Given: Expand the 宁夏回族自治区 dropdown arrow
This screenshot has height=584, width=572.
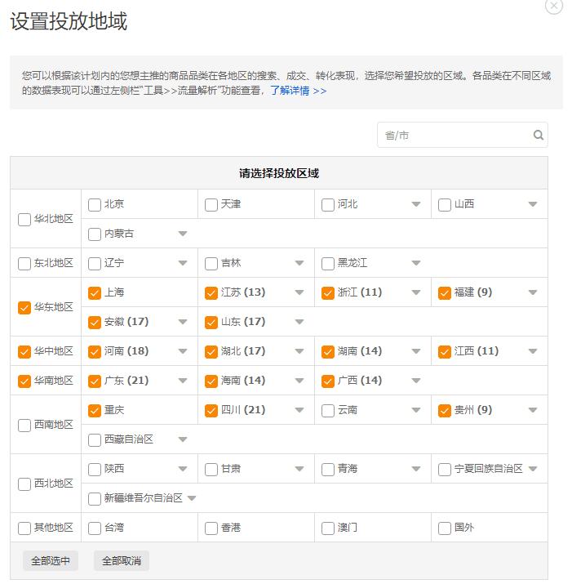Looking at the screenshot, I should click(533, 469).
